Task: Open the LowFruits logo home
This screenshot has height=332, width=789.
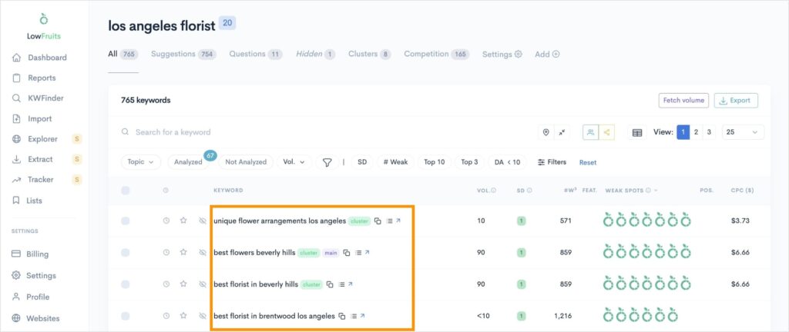Action: click(x=44, y=27)
